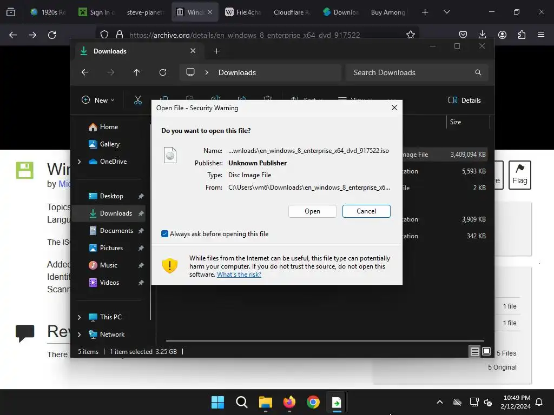Open Desktop in the sidebar

point(111,196)
